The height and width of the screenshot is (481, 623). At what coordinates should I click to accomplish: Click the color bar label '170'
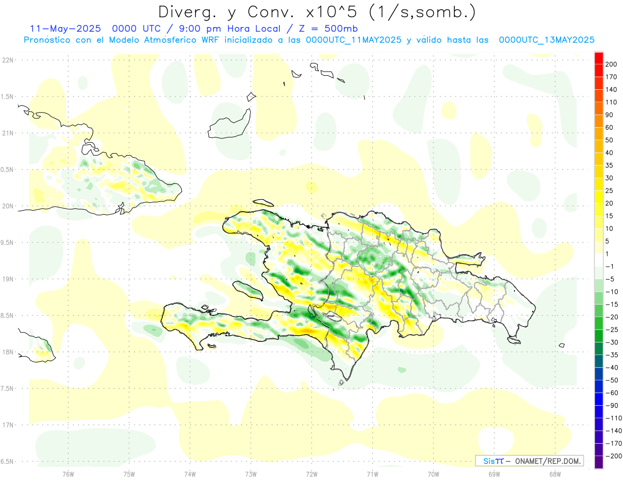tap(611, 77)
